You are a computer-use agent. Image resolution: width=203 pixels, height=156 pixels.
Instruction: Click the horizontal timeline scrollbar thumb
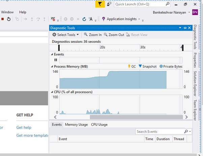tap(136, 117)
